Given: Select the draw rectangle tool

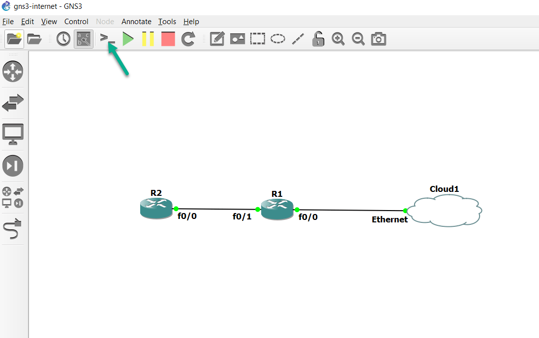Looking at the screenshot, I should pyautogui.click(x=257, y=38).
